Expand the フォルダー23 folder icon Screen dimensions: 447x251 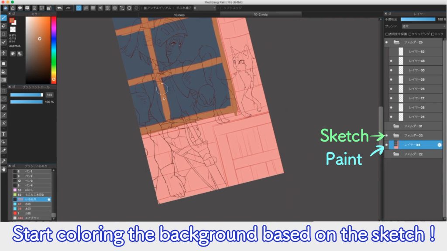[396, 136]
